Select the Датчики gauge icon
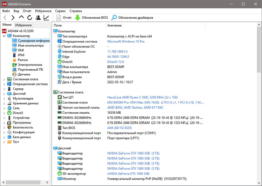 pyautogui.click(x=15, y=75)
